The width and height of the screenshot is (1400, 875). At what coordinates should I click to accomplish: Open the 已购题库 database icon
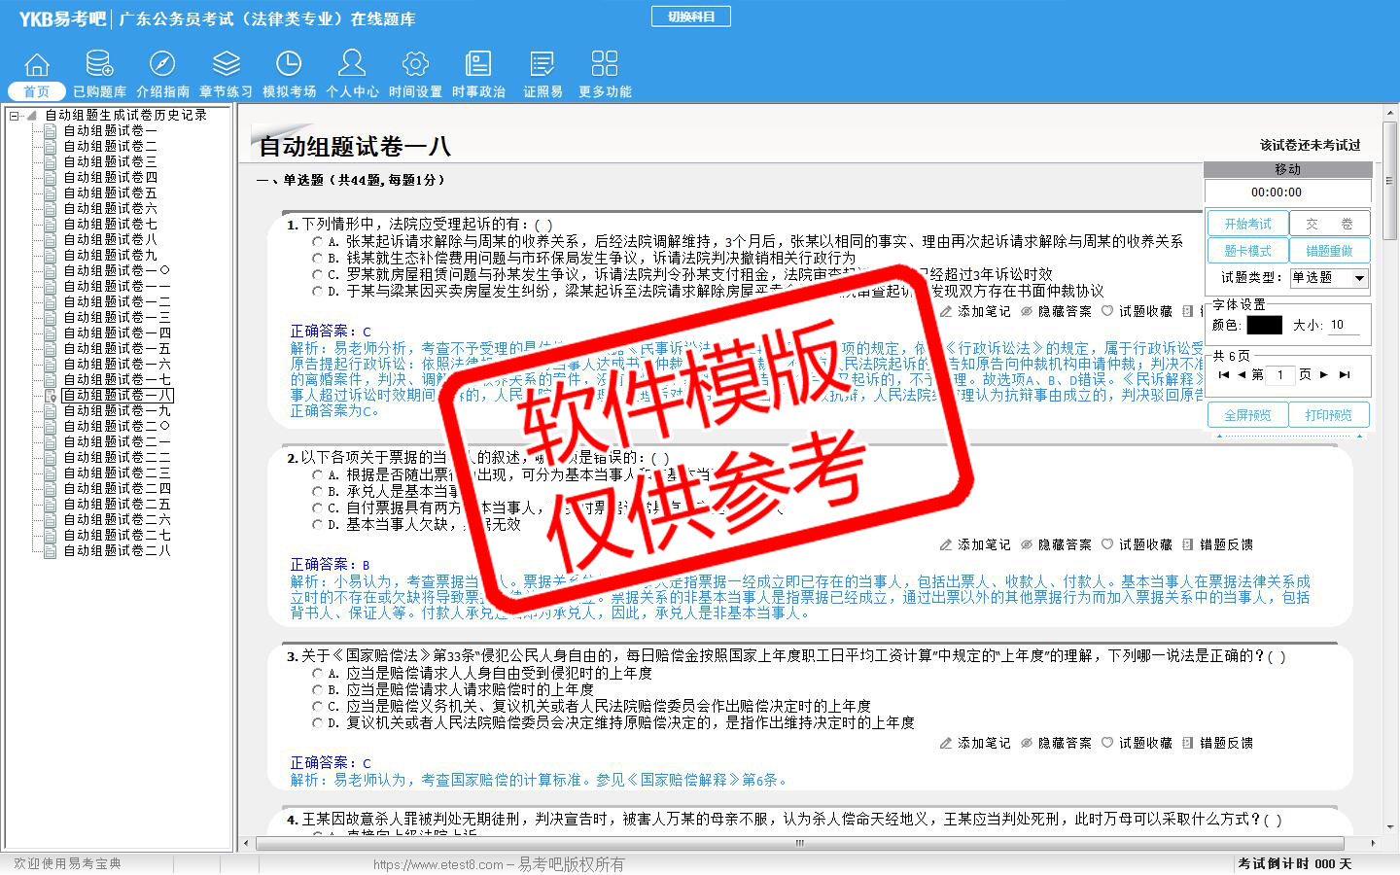(x=99, y=65)
